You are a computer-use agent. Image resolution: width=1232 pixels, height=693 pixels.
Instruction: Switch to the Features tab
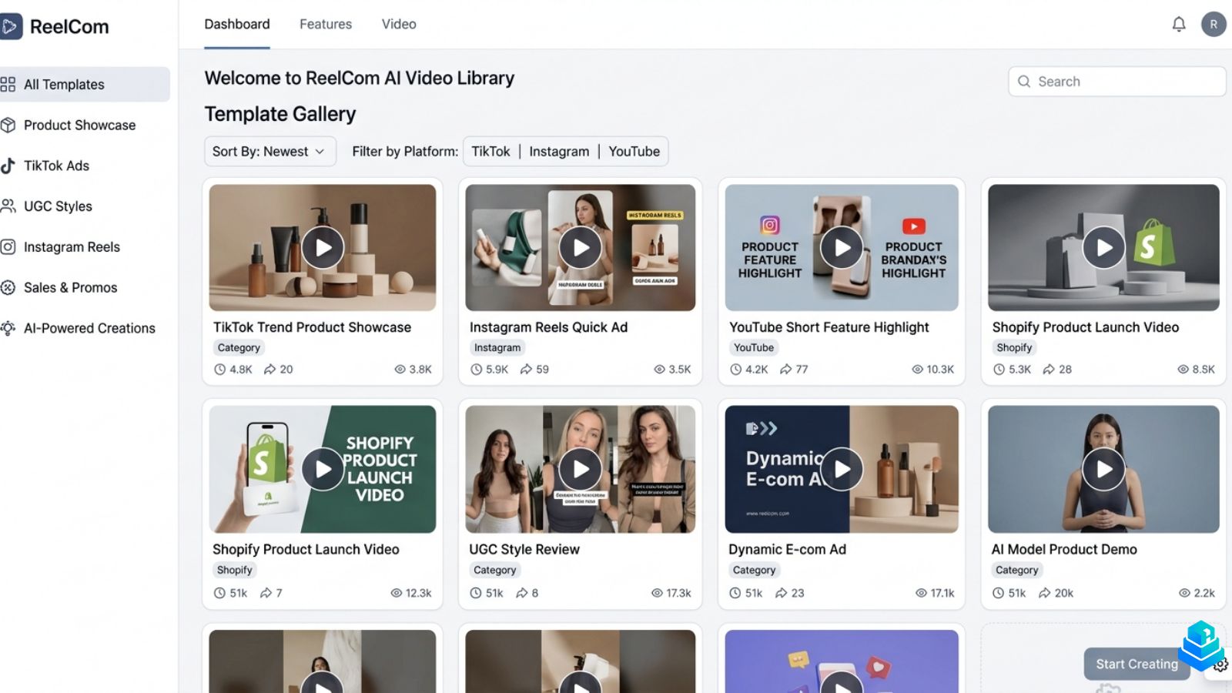(326, 25)
